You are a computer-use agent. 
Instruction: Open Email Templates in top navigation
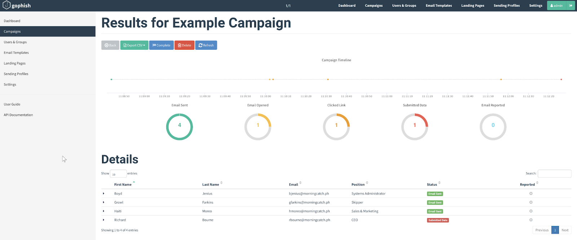(x=439, y=6)
